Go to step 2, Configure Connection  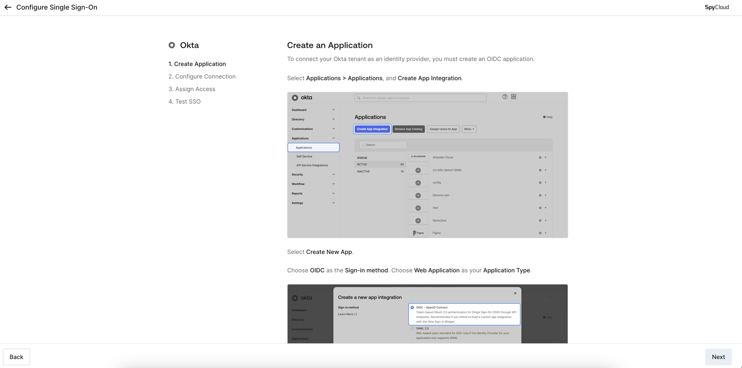(x=202, y=76)
